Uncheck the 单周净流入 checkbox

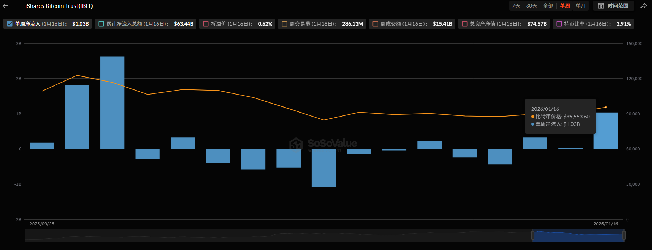pos(10,24)
